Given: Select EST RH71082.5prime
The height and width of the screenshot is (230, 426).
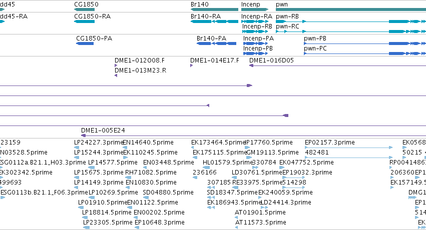Looking at the screenshot, I should 151,172.
